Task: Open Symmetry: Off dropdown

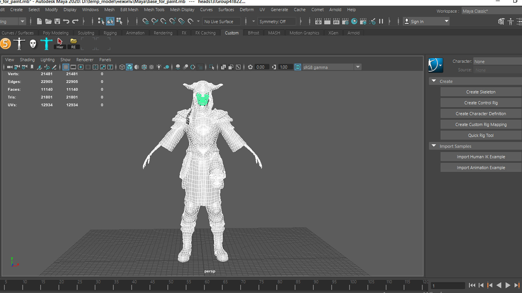Action: pyautogui.click(x=276, y=21)
